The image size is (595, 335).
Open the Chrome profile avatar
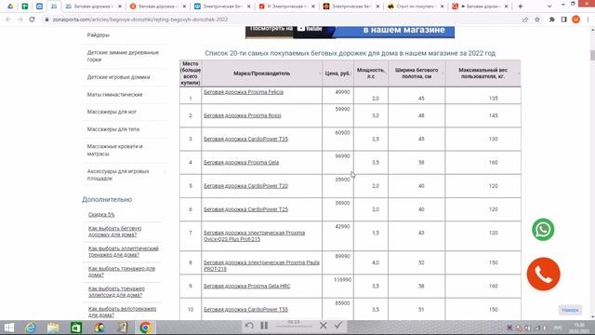pos(575,20)
